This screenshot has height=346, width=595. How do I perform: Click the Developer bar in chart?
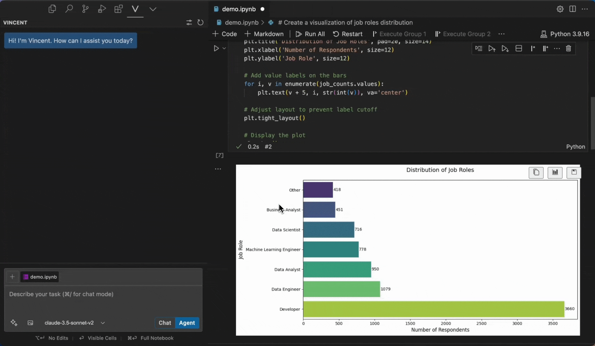coord(434,309)
